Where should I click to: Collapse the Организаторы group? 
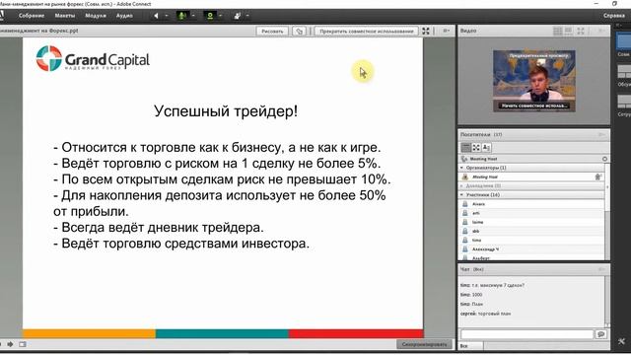click(462, 168)
